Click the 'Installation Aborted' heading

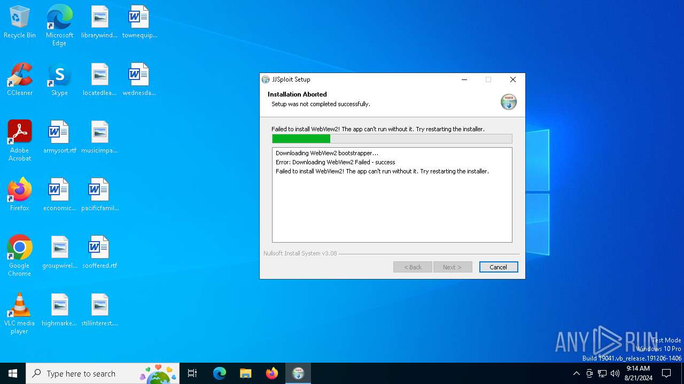point(297,94)
